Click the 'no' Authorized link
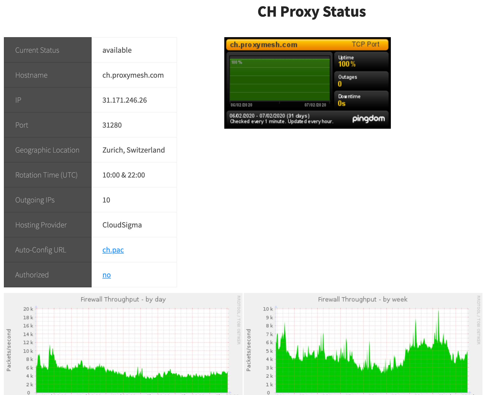 (x=107, y=275)
